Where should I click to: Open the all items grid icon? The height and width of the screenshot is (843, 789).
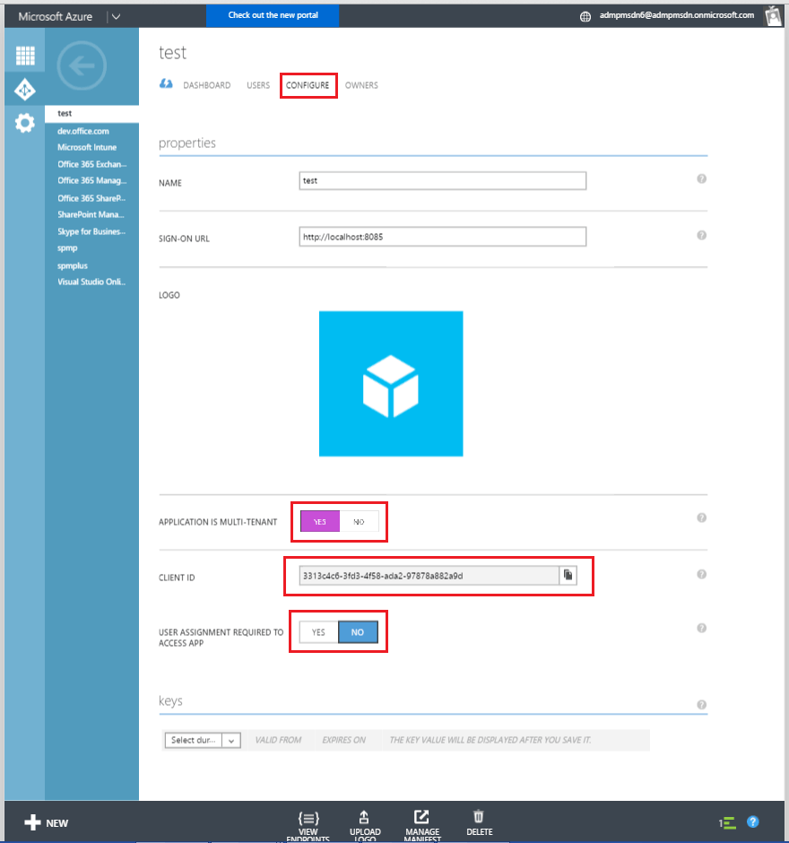25,56
